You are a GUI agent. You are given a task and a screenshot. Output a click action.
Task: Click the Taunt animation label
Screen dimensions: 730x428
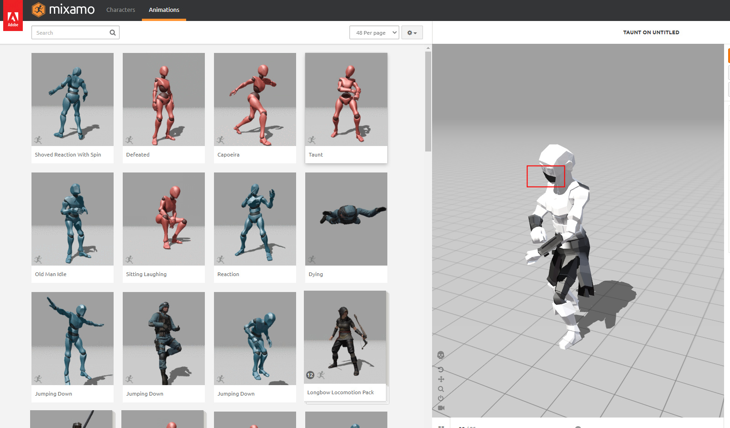[x=316, y=155]
